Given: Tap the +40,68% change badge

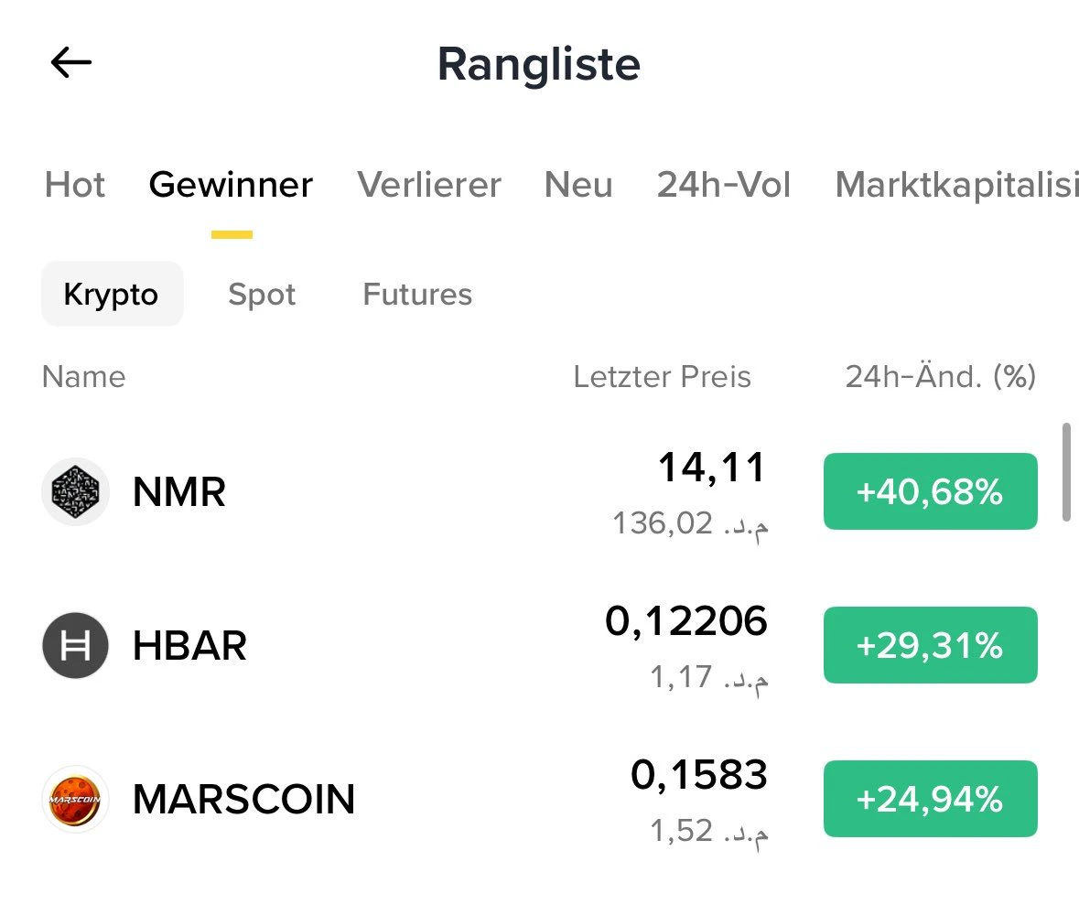Looking at the screenshot, I should [x=931, y=491].
